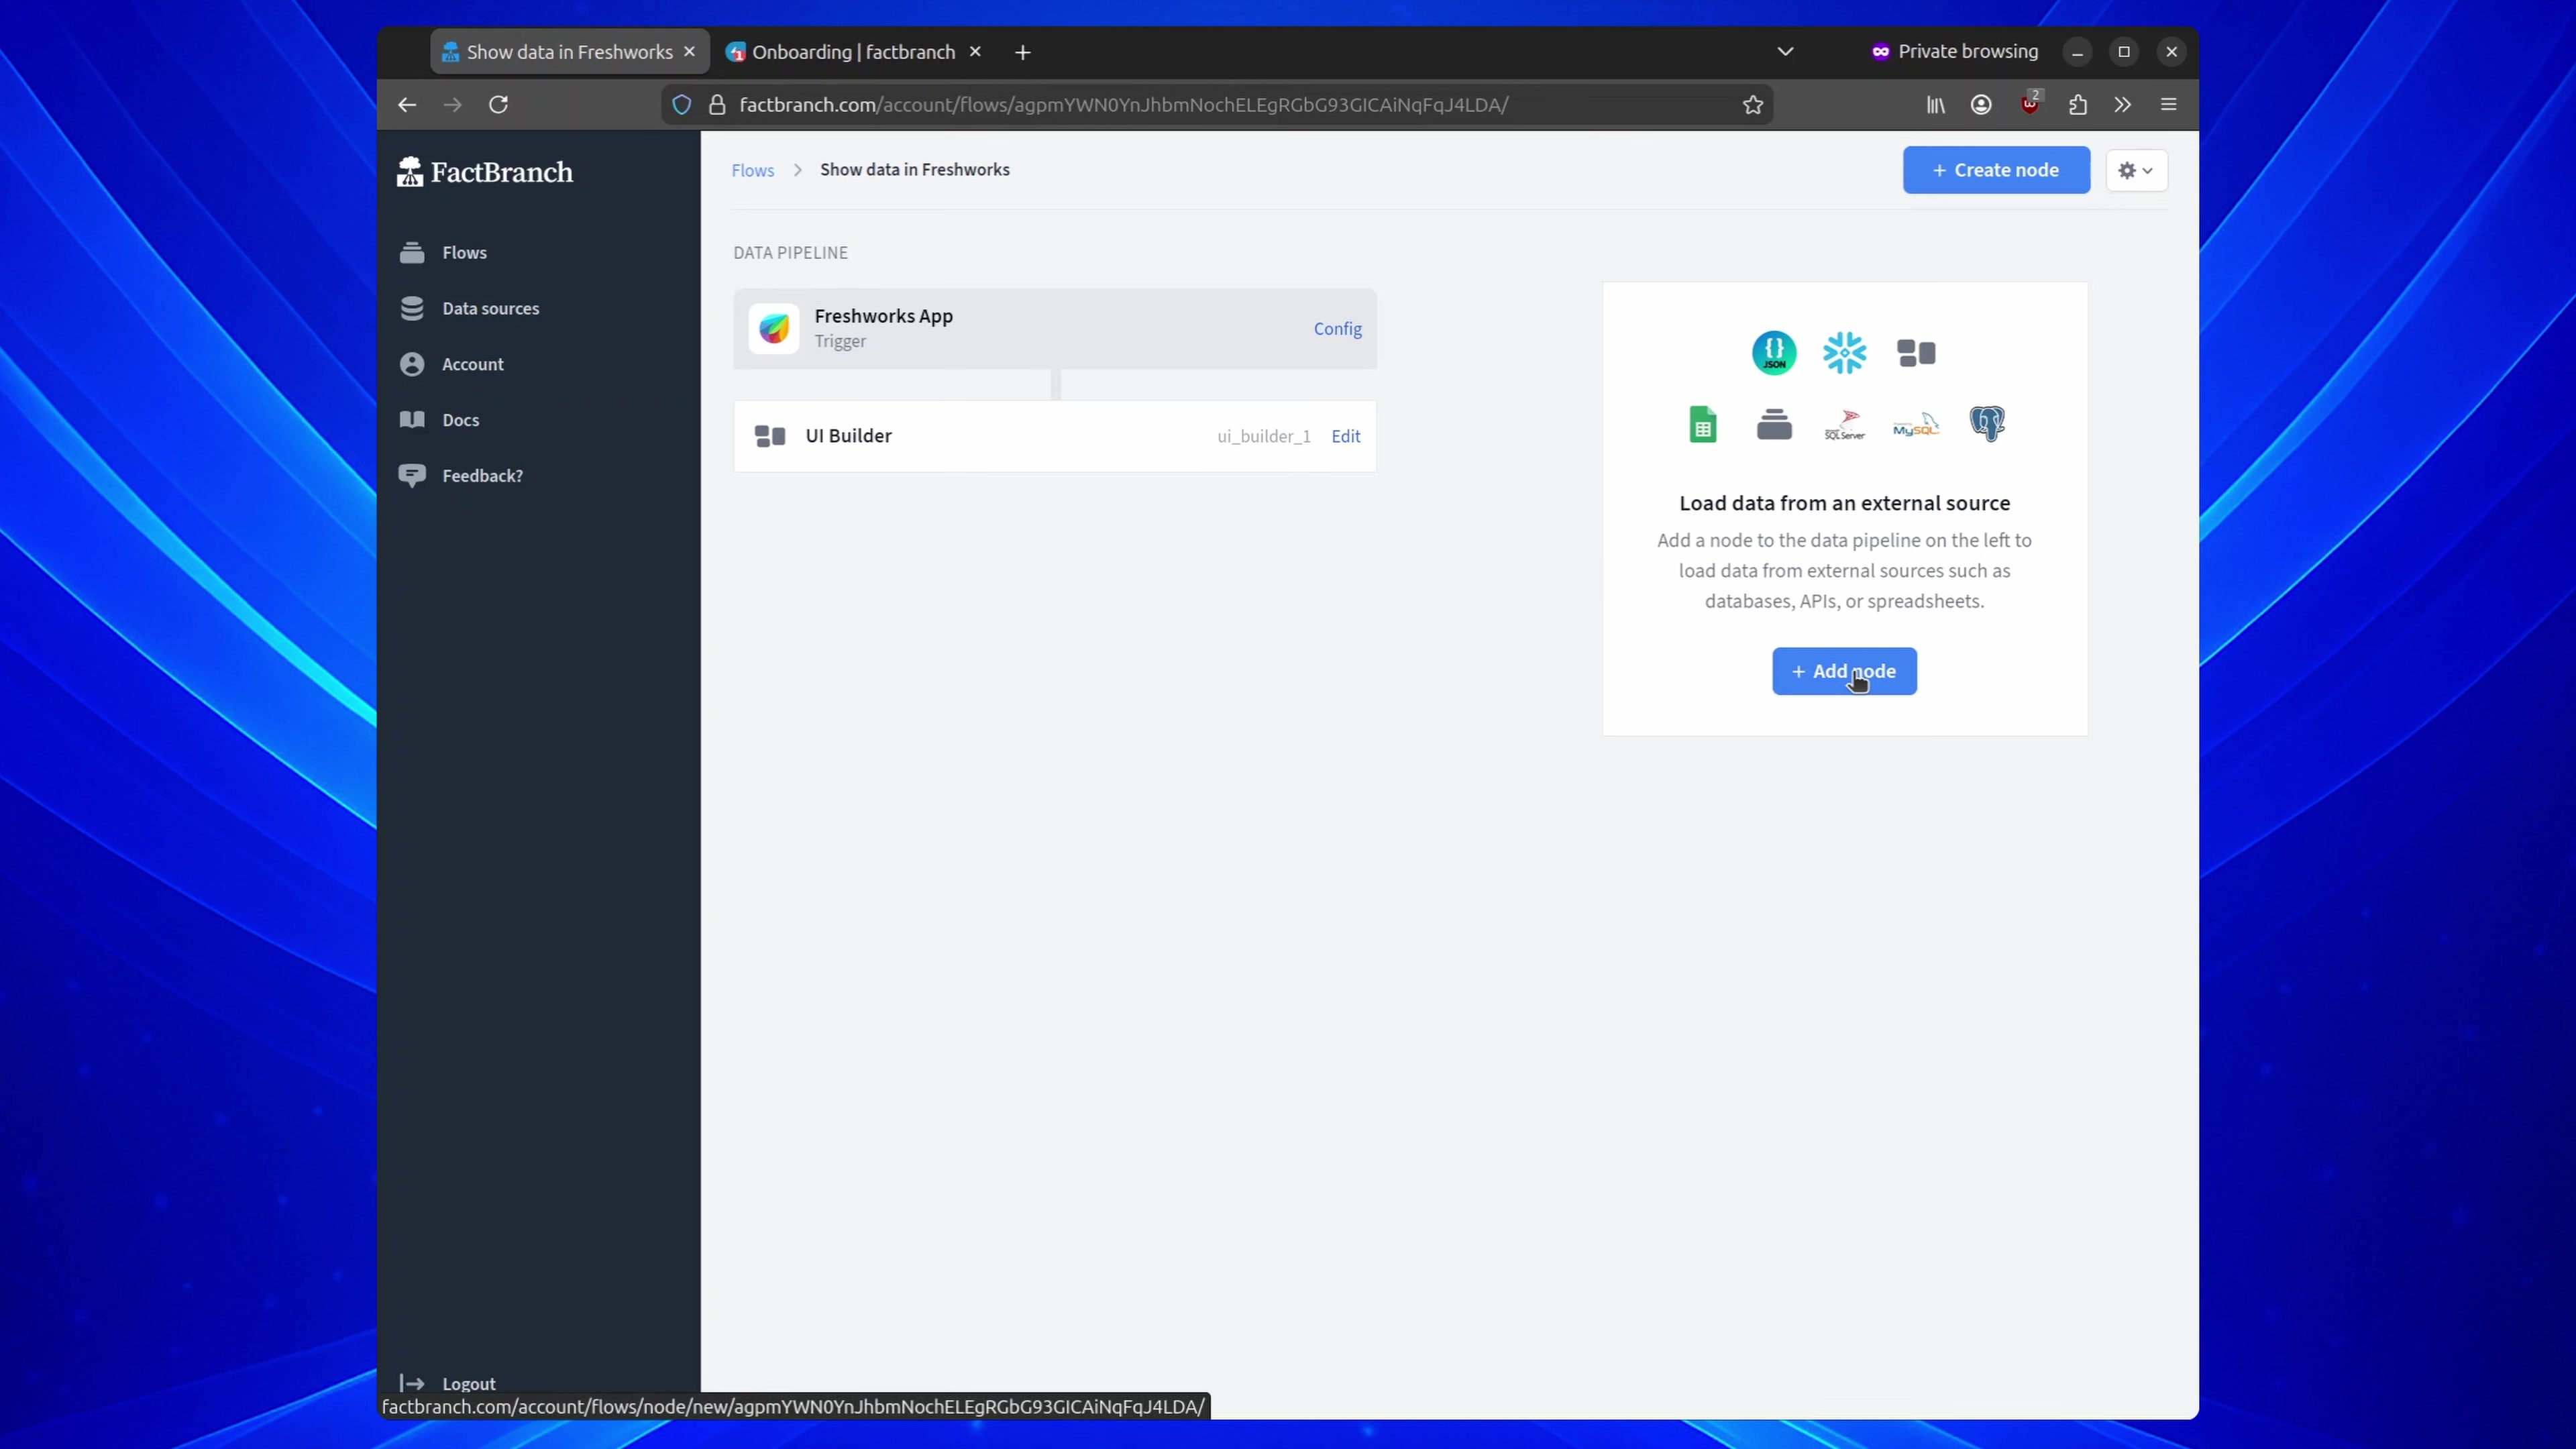Click the Feedback speech-bubble icon

414,475
